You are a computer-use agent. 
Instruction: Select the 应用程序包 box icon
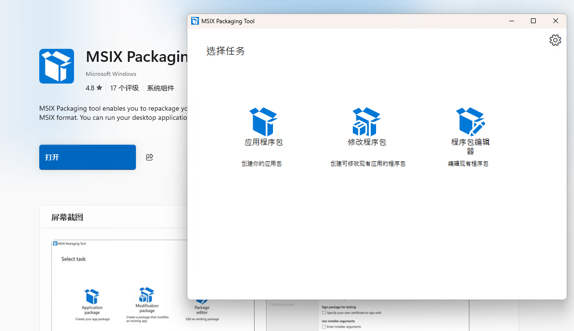coord(264,122)
